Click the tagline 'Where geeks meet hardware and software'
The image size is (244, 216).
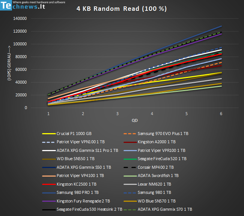tap(39, 2)
